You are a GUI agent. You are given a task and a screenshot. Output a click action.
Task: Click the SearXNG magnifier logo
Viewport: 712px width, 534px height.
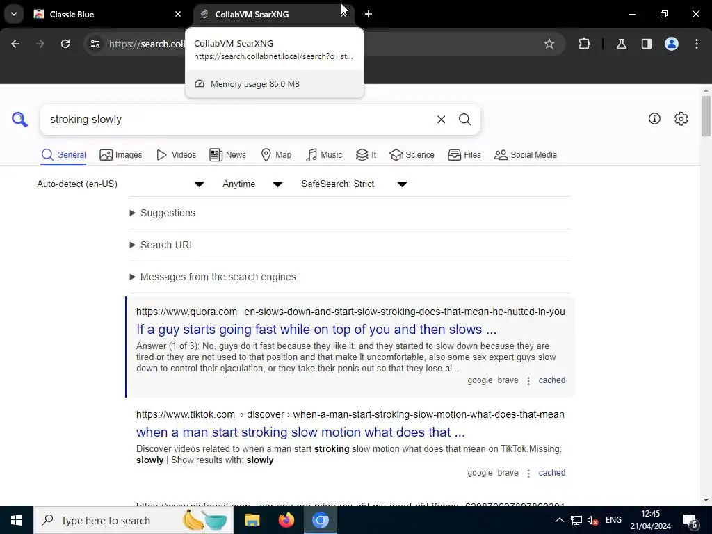19,120
